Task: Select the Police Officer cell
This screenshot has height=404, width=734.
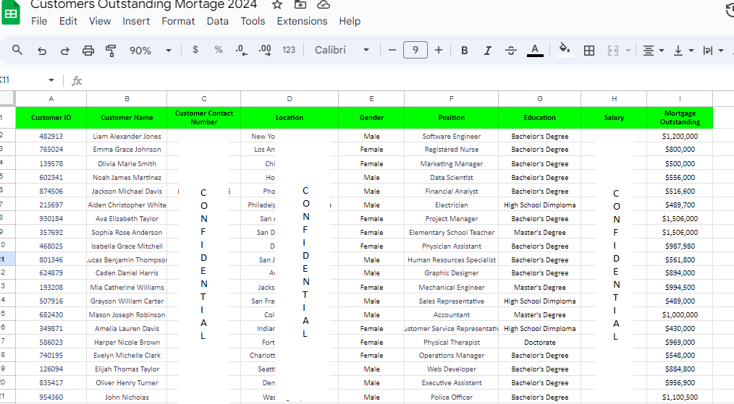Action: (x=451, y=397)
